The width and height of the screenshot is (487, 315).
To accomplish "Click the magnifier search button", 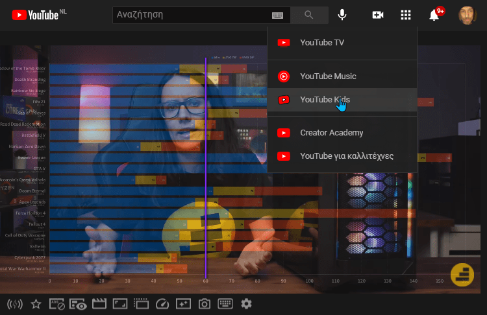I will click(309, 15).
